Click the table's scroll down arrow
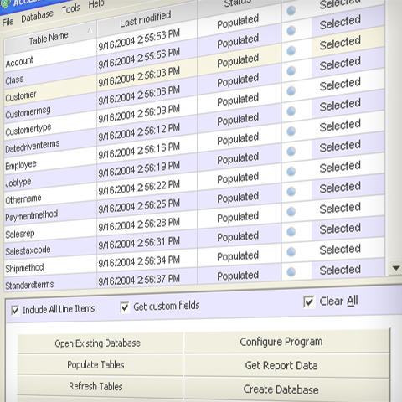The height and width of the screenshot is (402, 402). click(x=396, y=268)
